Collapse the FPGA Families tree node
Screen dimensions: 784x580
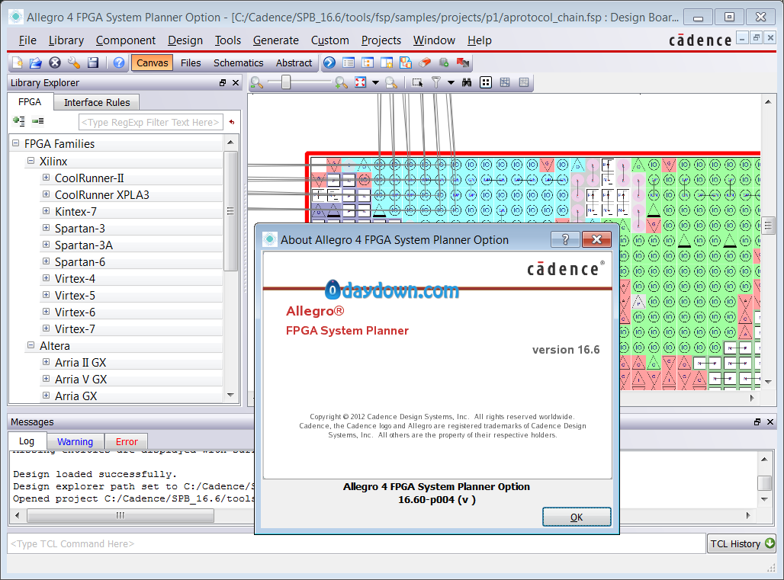tap(15, 143)
